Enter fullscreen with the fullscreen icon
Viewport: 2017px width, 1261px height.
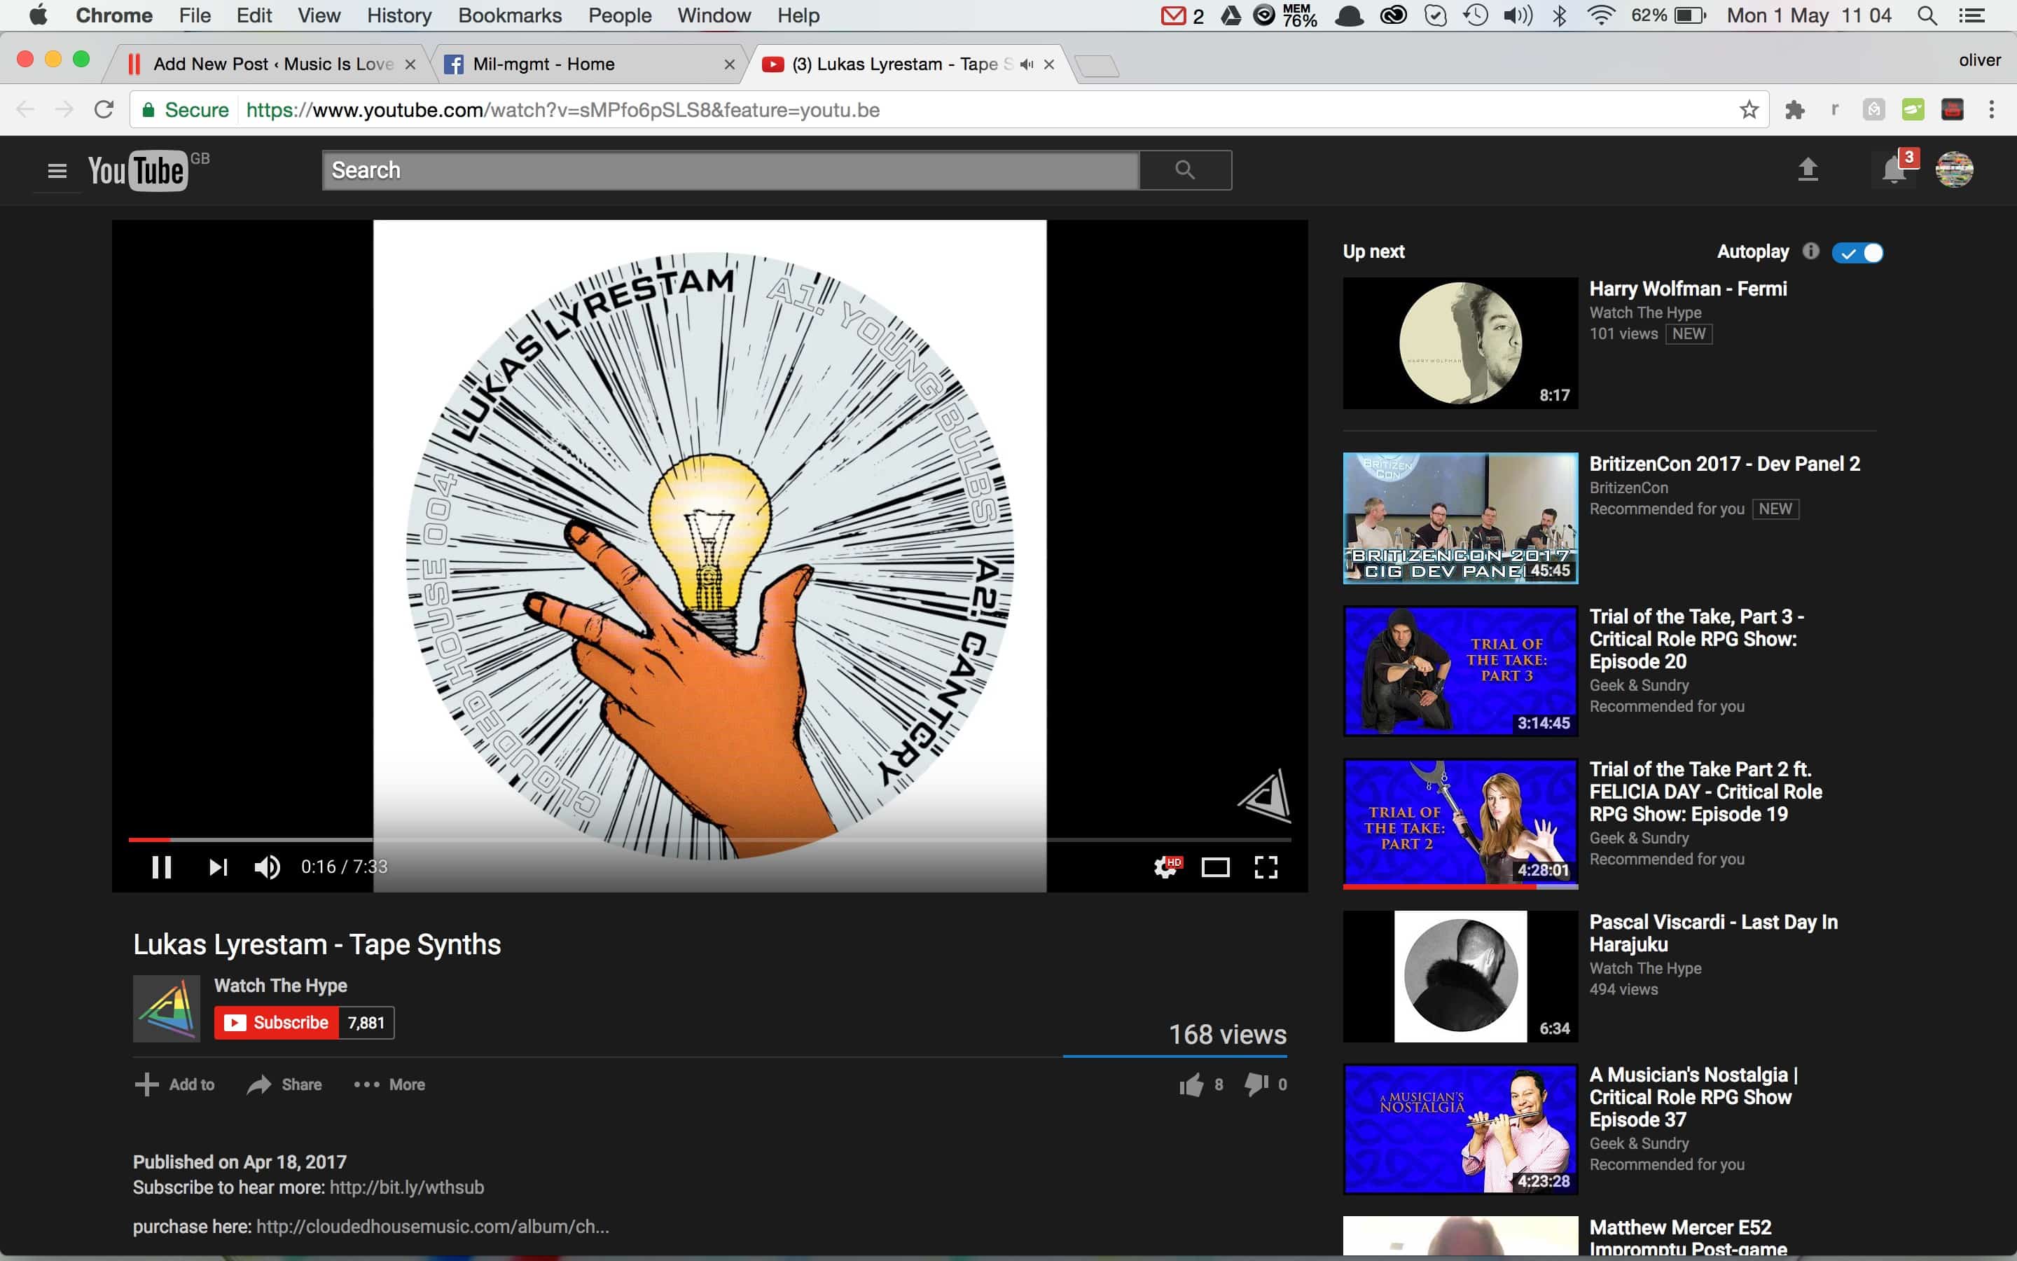[1266, 867]
